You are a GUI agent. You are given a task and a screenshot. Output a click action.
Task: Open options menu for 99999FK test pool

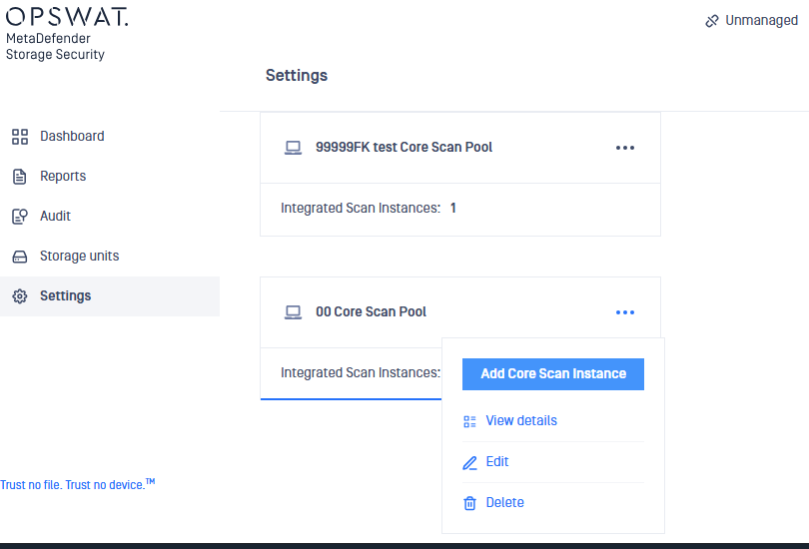click(625, 148)
